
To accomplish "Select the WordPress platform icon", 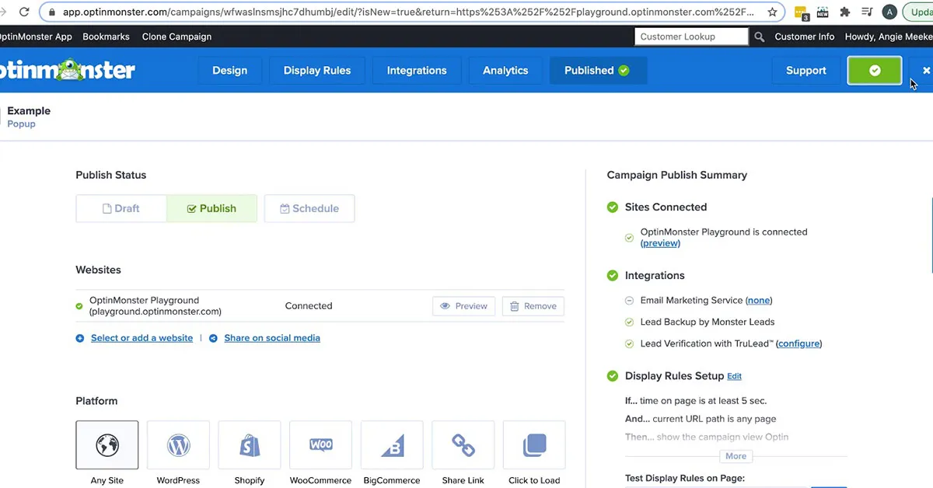I will (178, 445).
